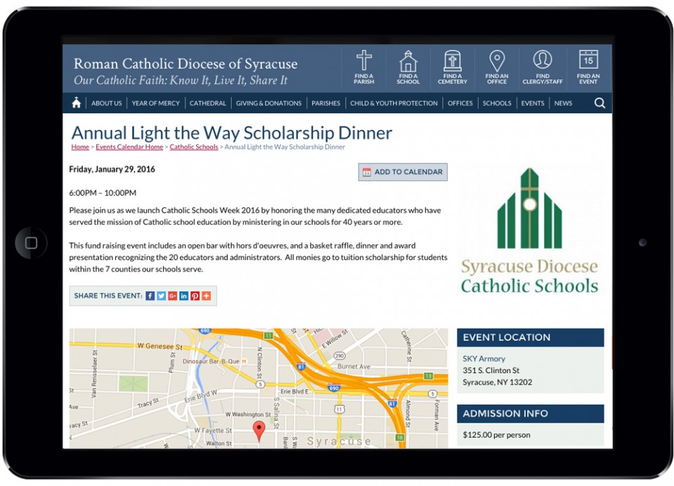
Task: Click the red map location marker
Action: point(259,431)
